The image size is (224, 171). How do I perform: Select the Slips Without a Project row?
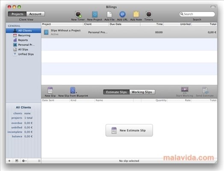click(x=129, y=32)
